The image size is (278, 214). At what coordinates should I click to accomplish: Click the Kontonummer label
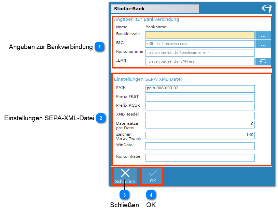[x=130, y=51]
